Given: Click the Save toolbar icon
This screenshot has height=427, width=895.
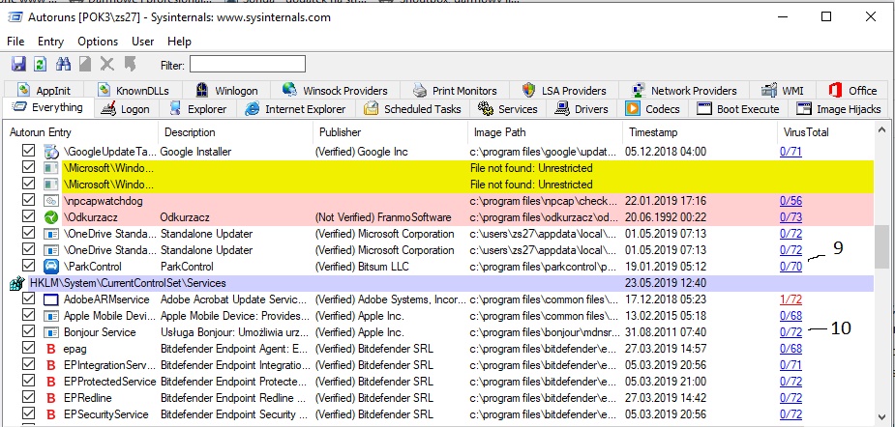Looking at the screenshot, I should 18,64.
